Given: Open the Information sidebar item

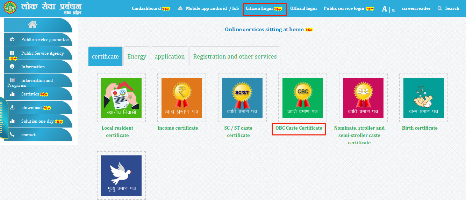Looking at the screenshot, I should 38,67.
